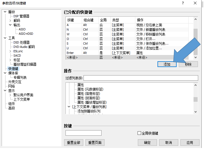Apply changes with the 应用 button

click(190, 143)
